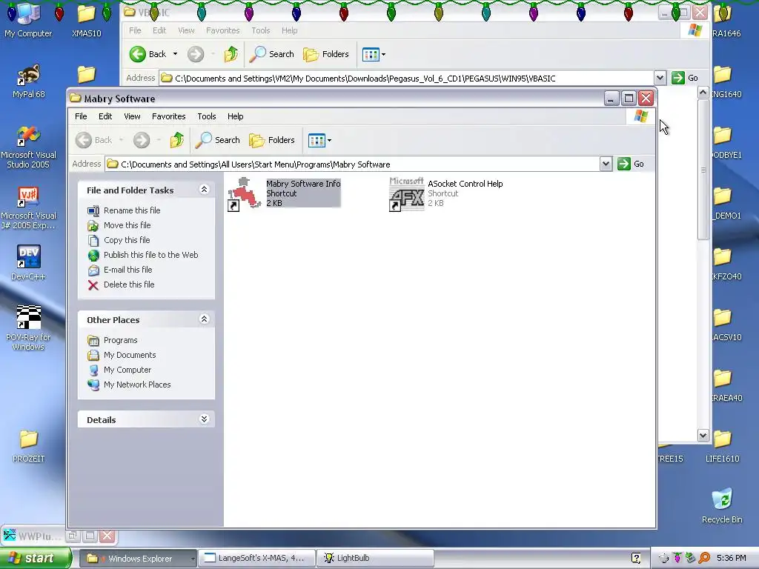Click Go button in Mabry Software window
This screenshot has width=759, height=569.
[x=631, y=164]
